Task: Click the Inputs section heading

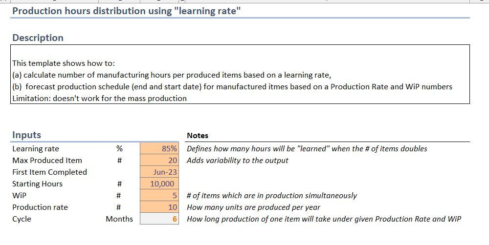Action: [x=26, y=135]
